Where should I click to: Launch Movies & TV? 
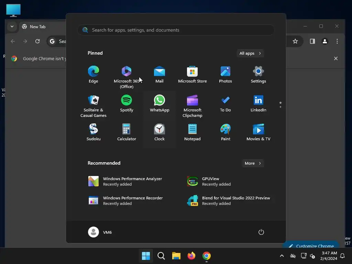coord(258,132)
